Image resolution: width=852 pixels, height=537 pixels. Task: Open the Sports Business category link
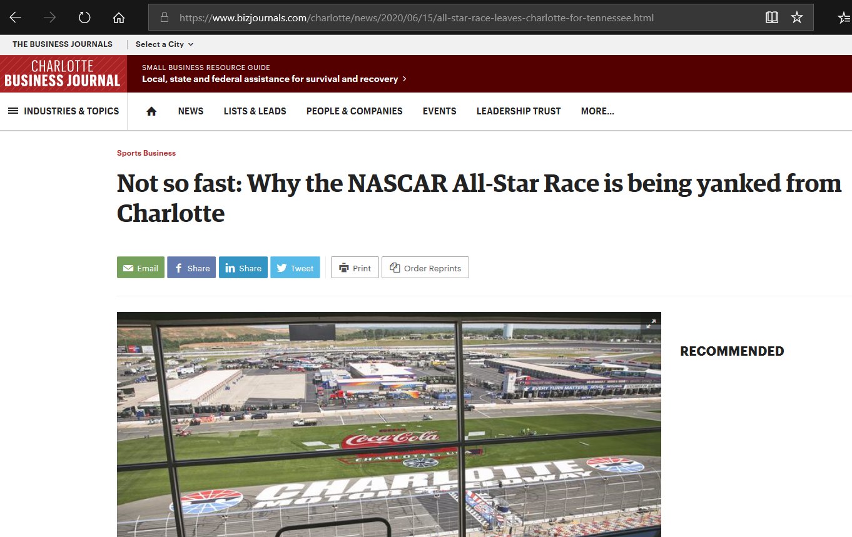(146, 153)
